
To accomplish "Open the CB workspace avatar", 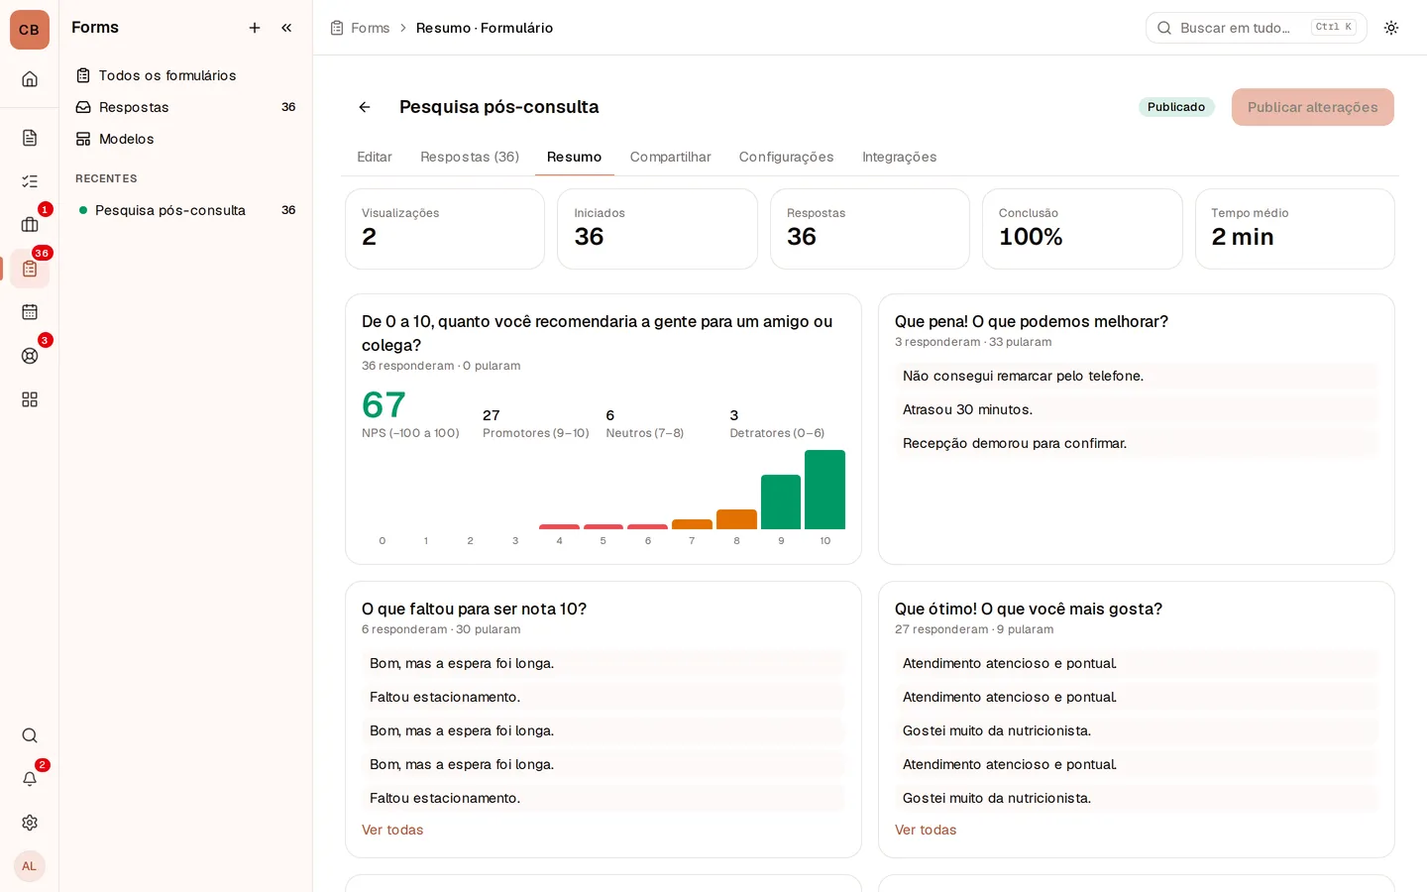I will [30, 30].
